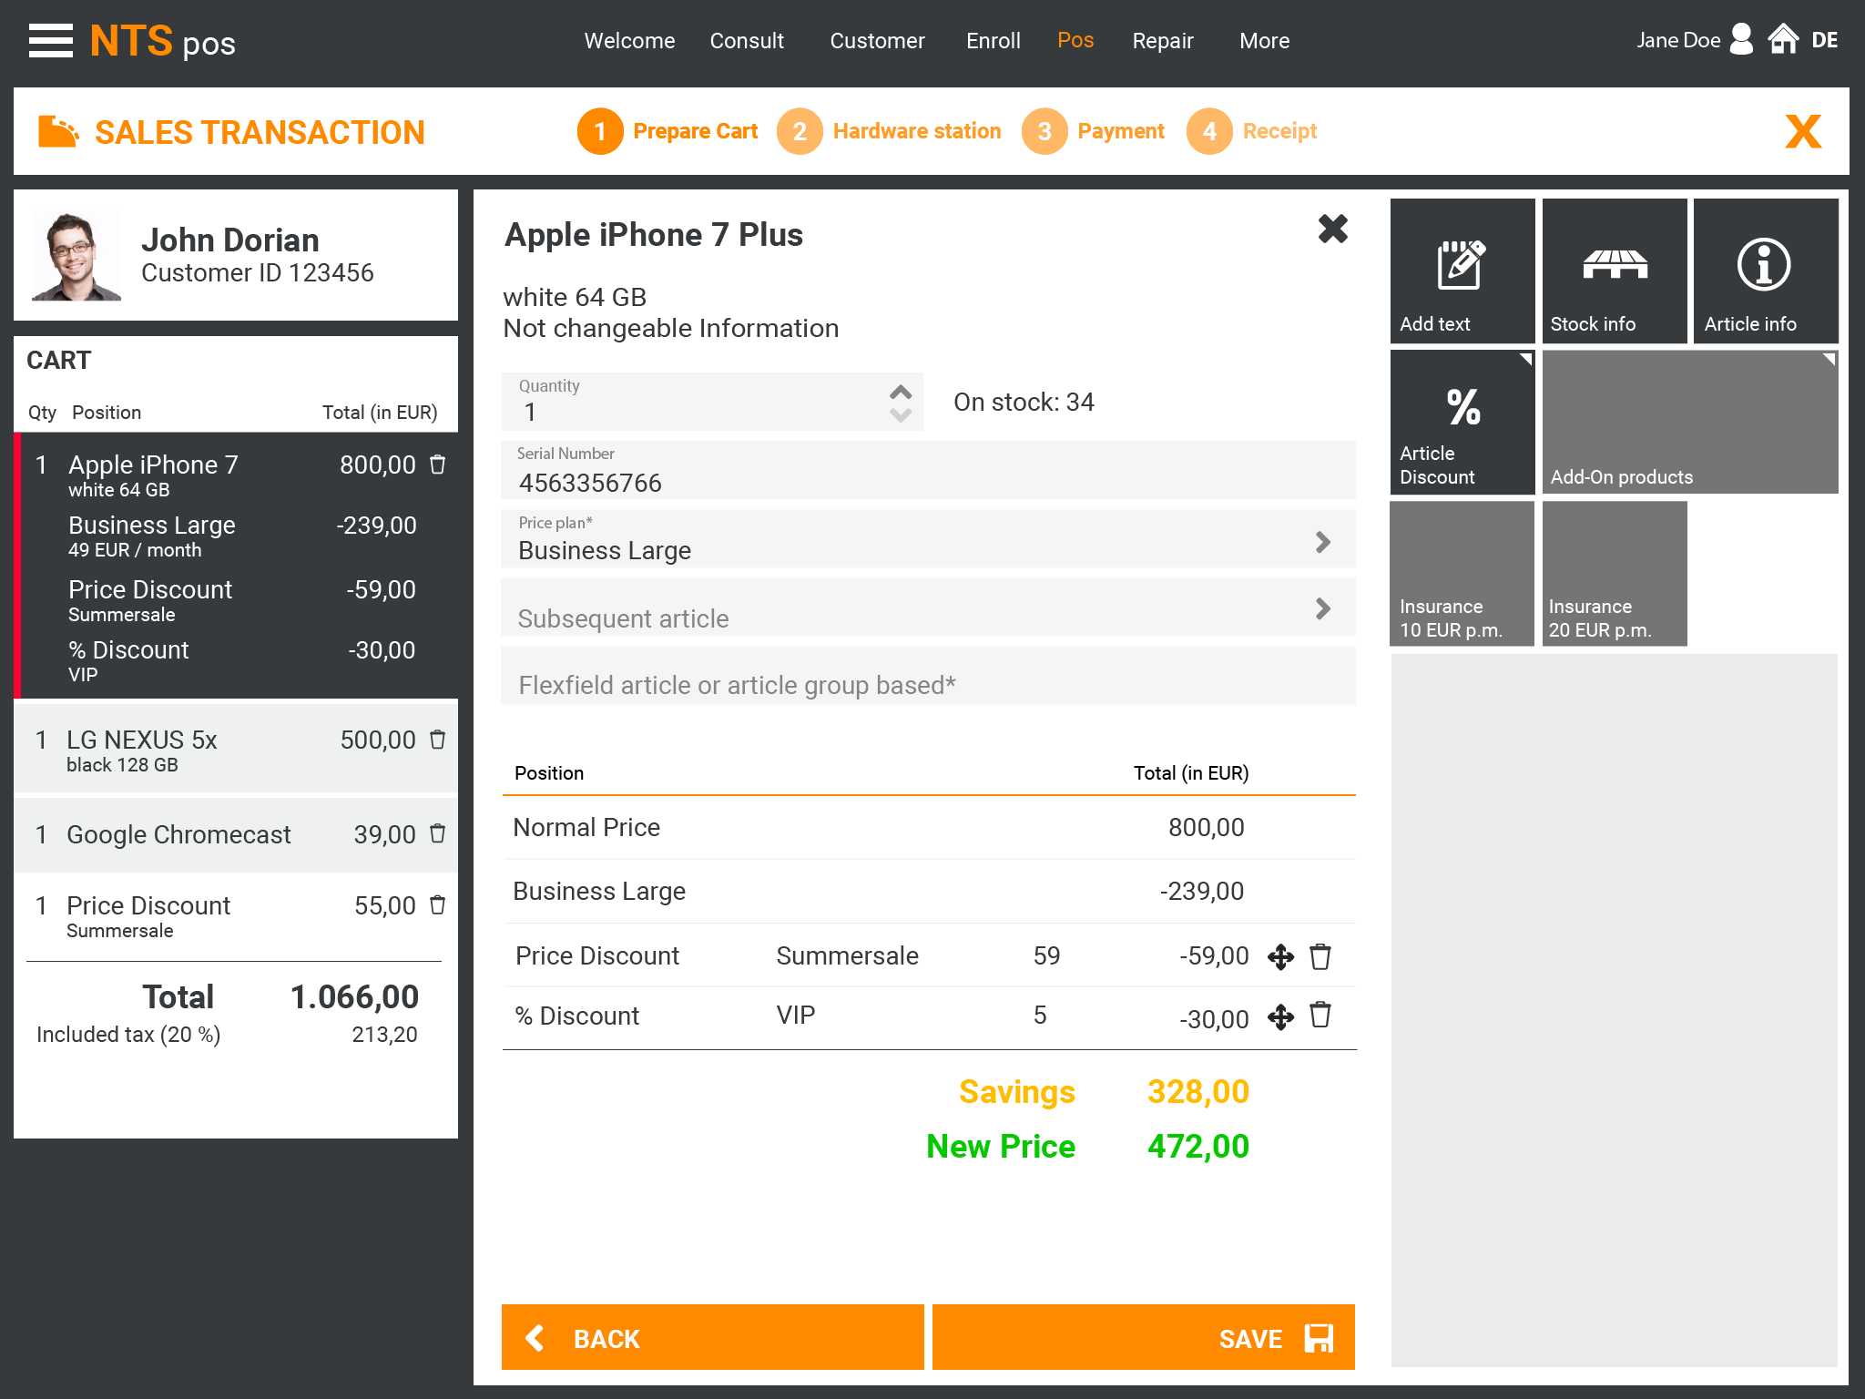Open the Customer menu
This screenshot has width=1865, height=1399.
(x=877, y=41)
